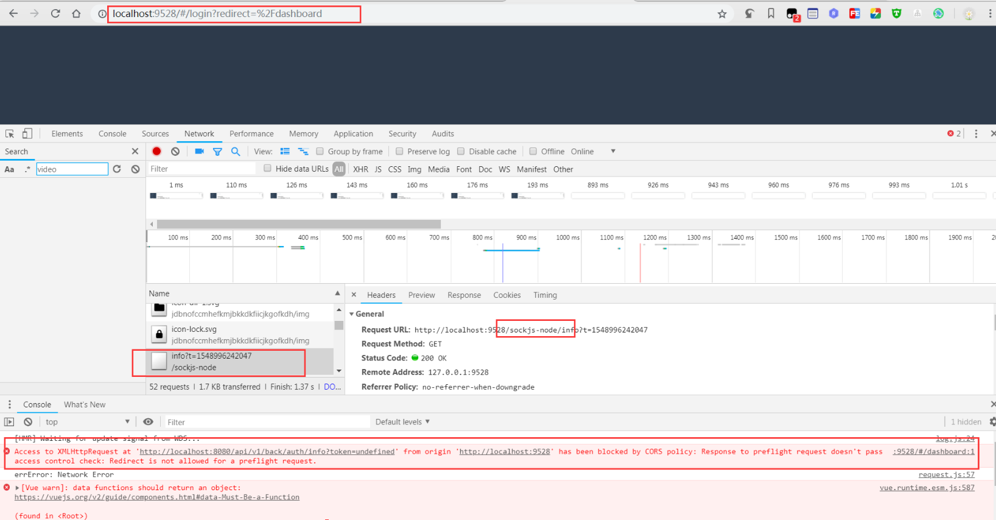Click the filmstrip horizontal scrollbar

click(298, 224)
